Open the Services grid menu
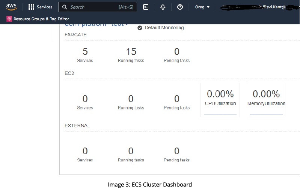 [x=31, y=7]
